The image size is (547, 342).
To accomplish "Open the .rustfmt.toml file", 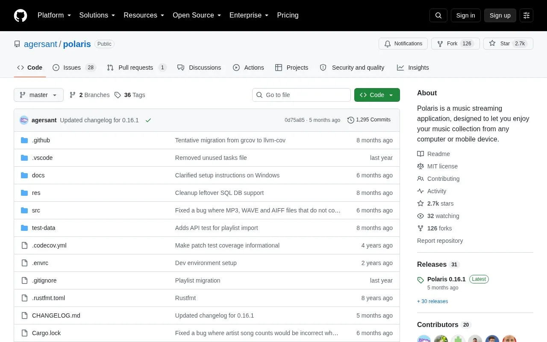I will click(48, 298).
